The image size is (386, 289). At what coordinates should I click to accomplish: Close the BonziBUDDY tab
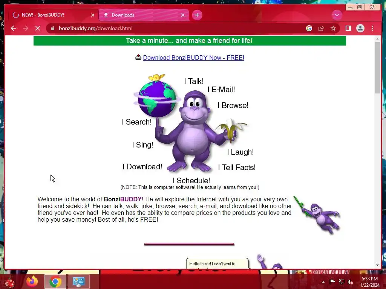(93, 15)
